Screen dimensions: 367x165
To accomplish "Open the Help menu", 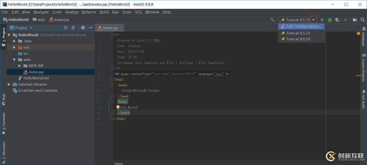I will pyautogui.click(x=167, y=12).
